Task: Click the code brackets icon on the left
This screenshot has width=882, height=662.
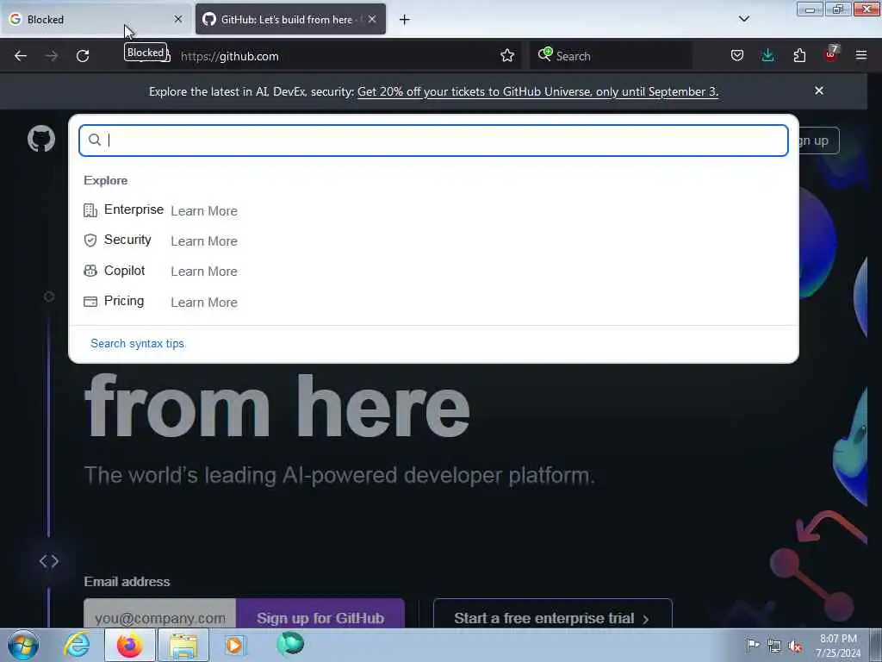Action: click(x=49, y=560)
